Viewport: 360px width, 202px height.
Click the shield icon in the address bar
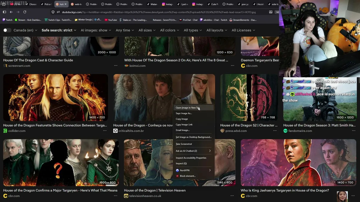tap(53, 12)
